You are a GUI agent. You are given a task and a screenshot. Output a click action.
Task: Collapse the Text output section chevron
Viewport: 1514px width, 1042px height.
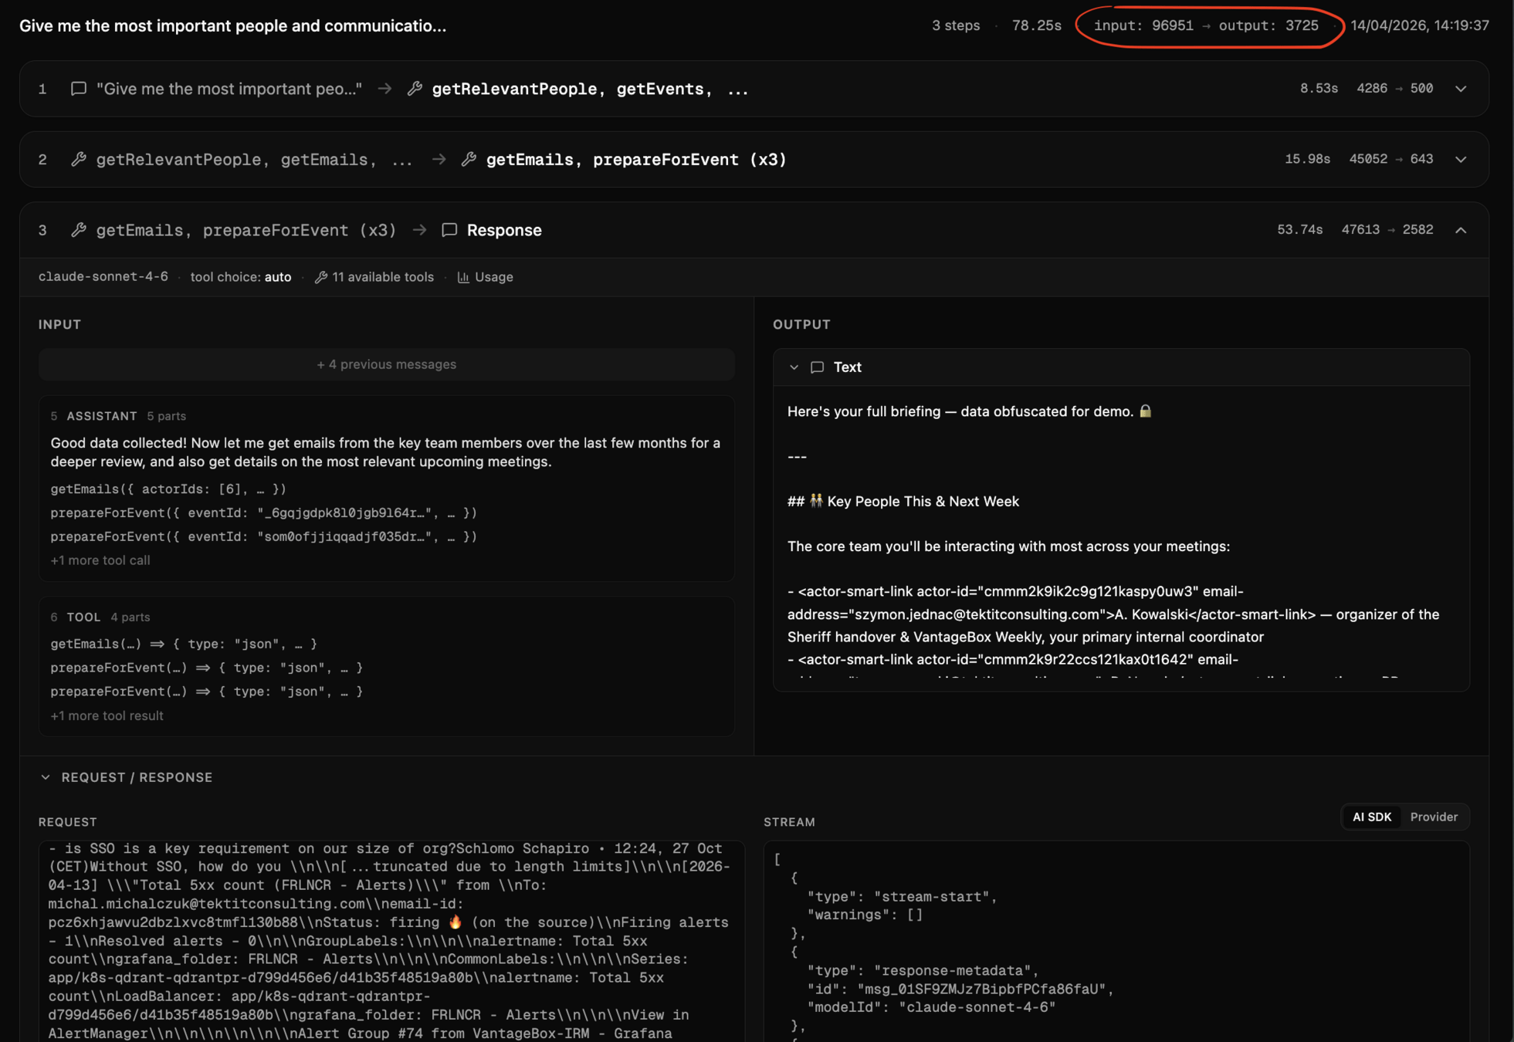point(794,367)
